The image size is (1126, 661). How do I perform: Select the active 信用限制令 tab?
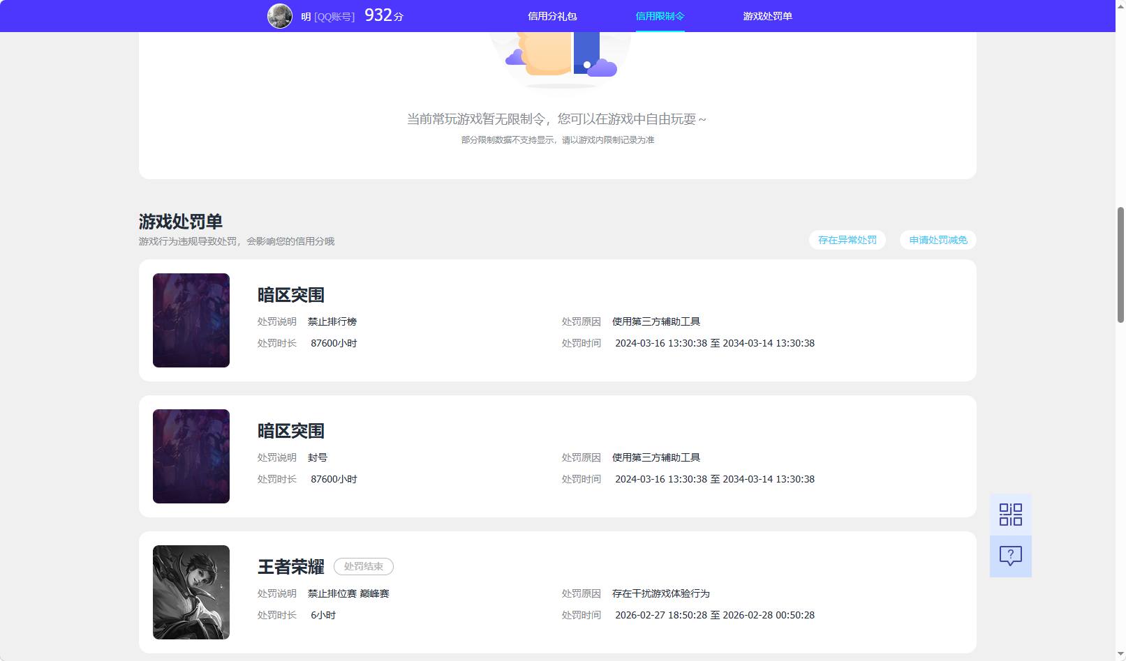pos(659,15)
